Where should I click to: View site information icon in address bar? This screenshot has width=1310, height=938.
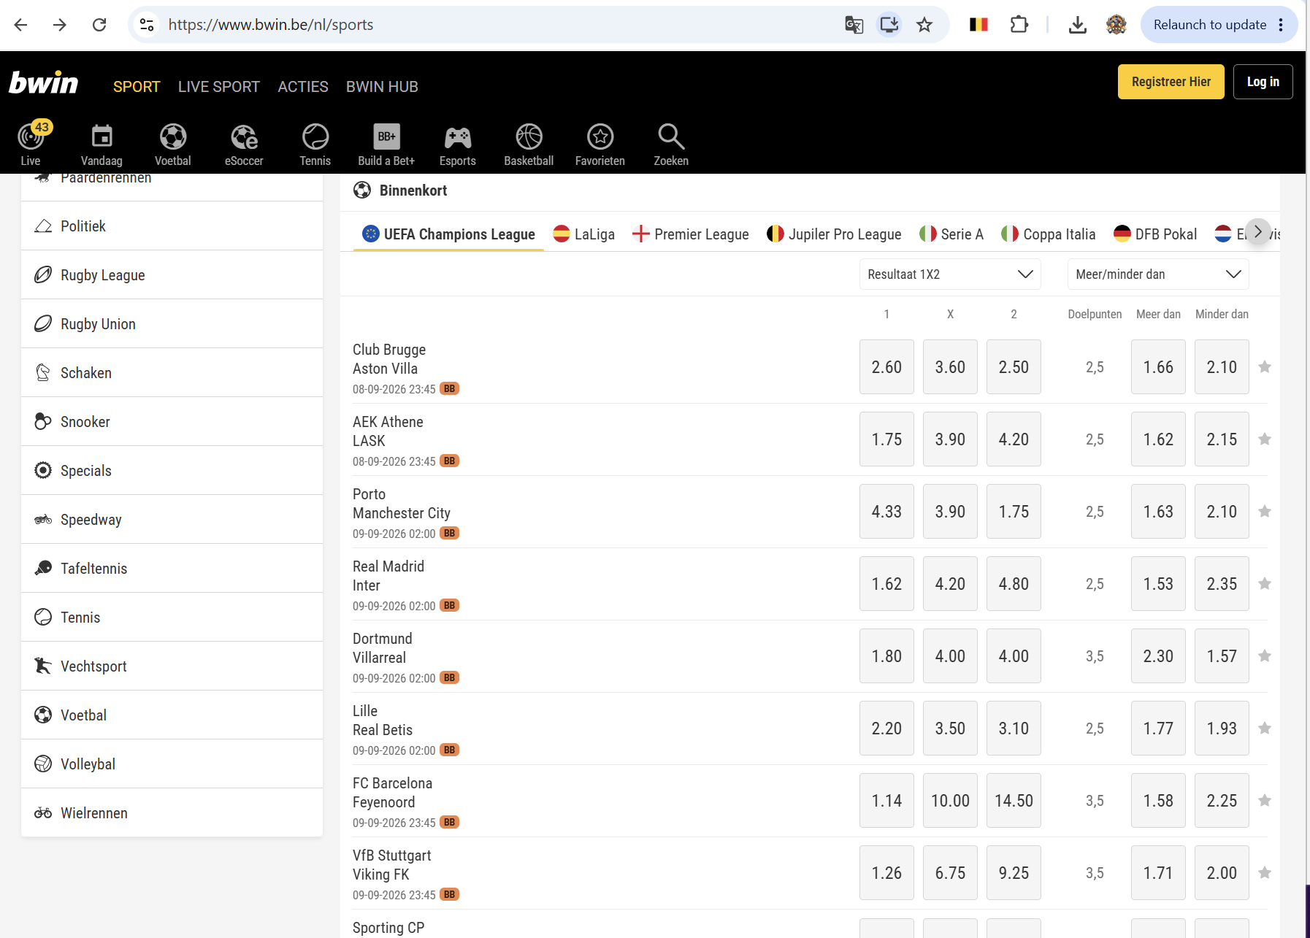147,25
